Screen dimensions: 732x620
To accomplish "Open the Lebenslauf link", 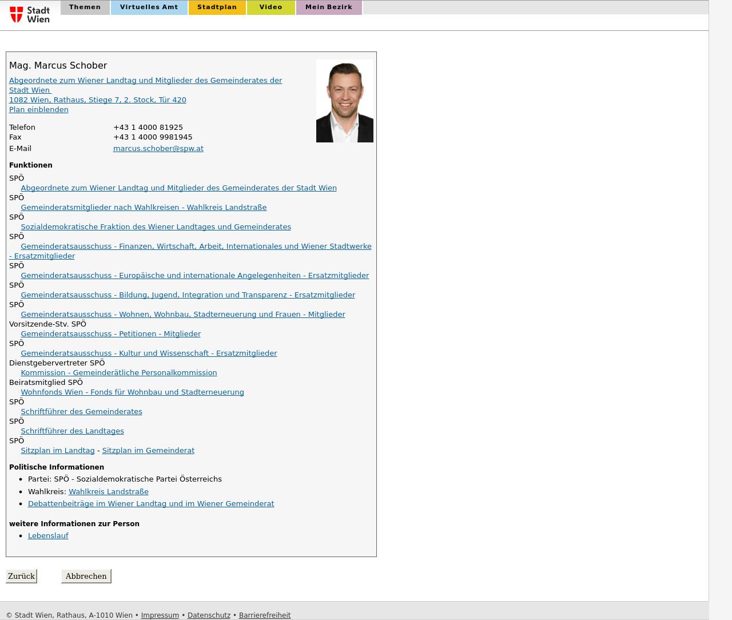I will click(x=48, y=535).
